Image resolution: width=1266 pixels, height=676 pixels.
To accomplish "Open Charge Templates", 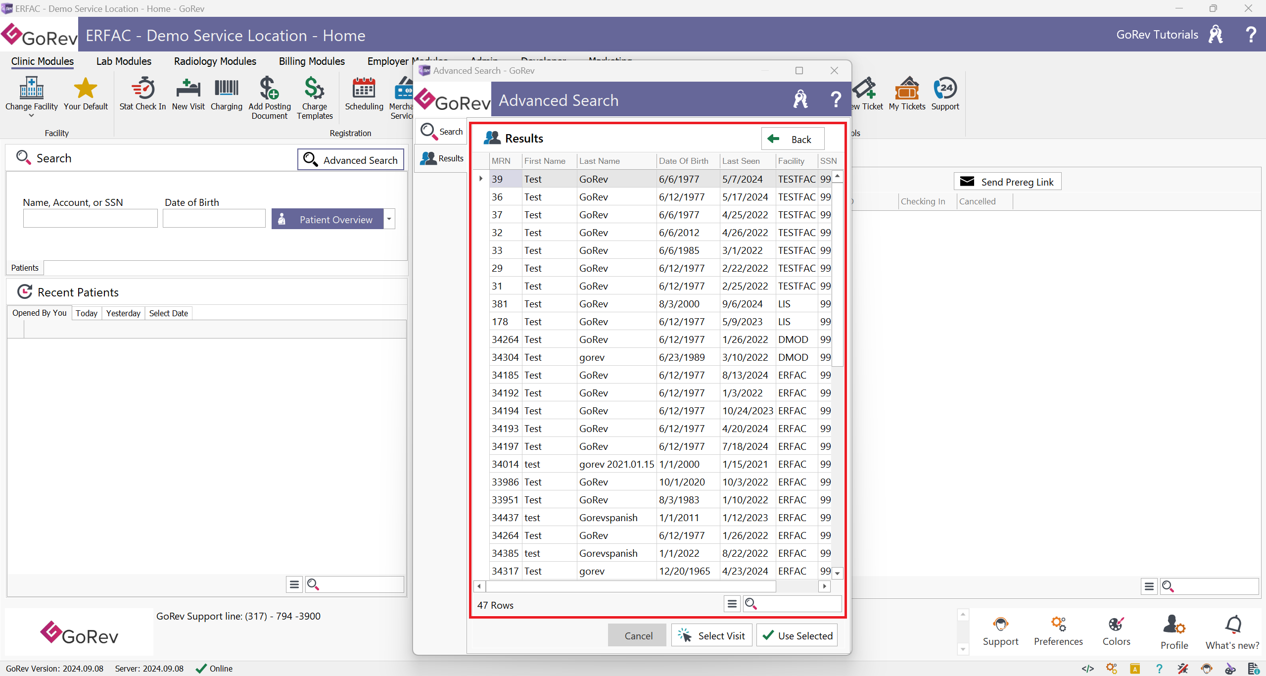I will tap(315, 98).
